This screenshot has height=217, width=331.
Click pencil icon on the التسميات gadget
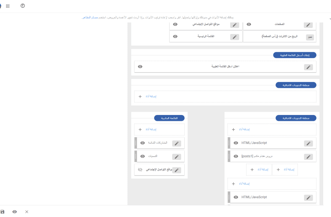(x=176, y=157)
